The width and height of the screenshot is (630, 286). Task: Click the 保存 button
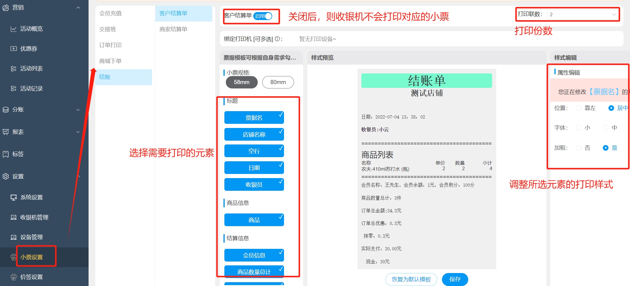click(455, 279)
